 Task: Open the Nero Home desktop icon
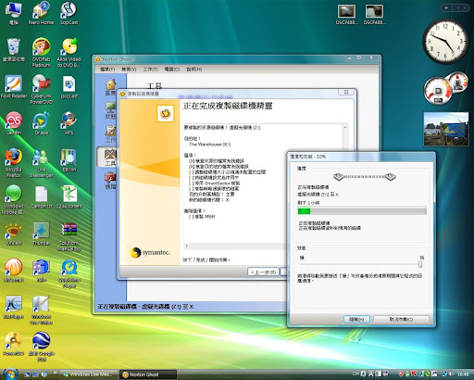click(41, 13)
